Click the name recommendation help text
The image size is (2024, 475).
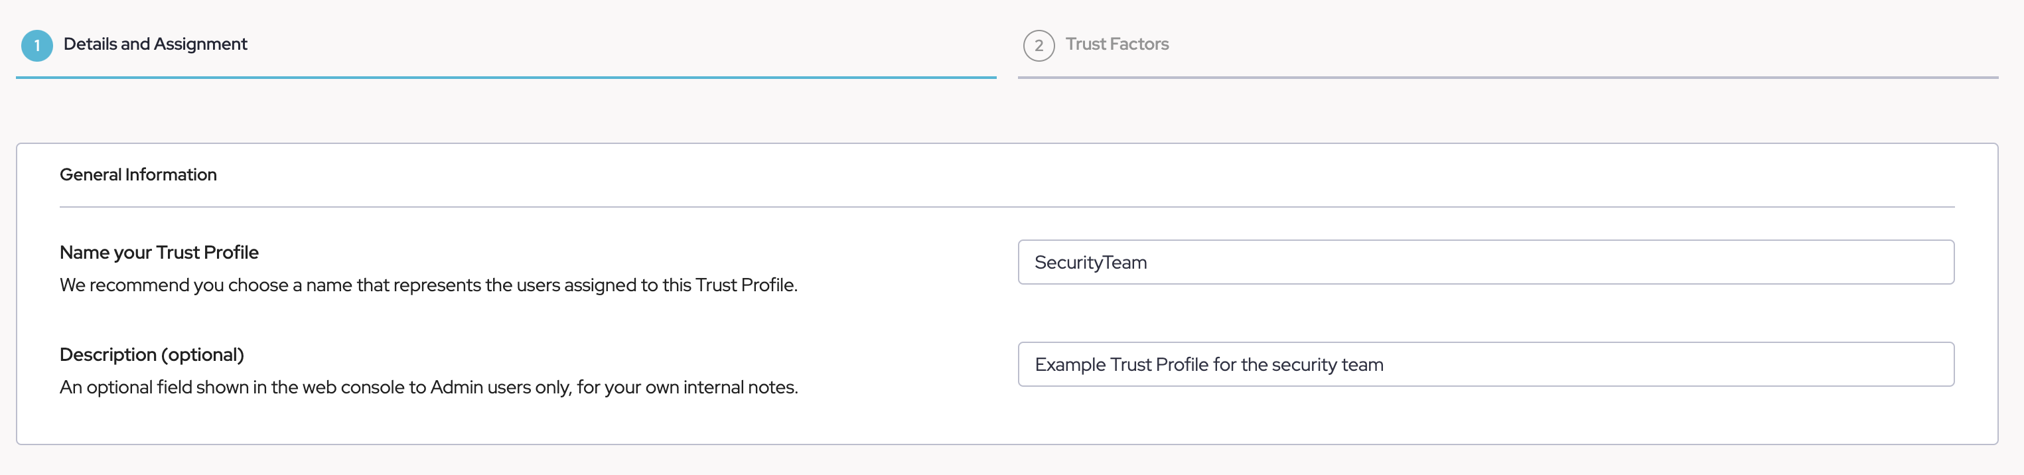[x=428, y=285]
